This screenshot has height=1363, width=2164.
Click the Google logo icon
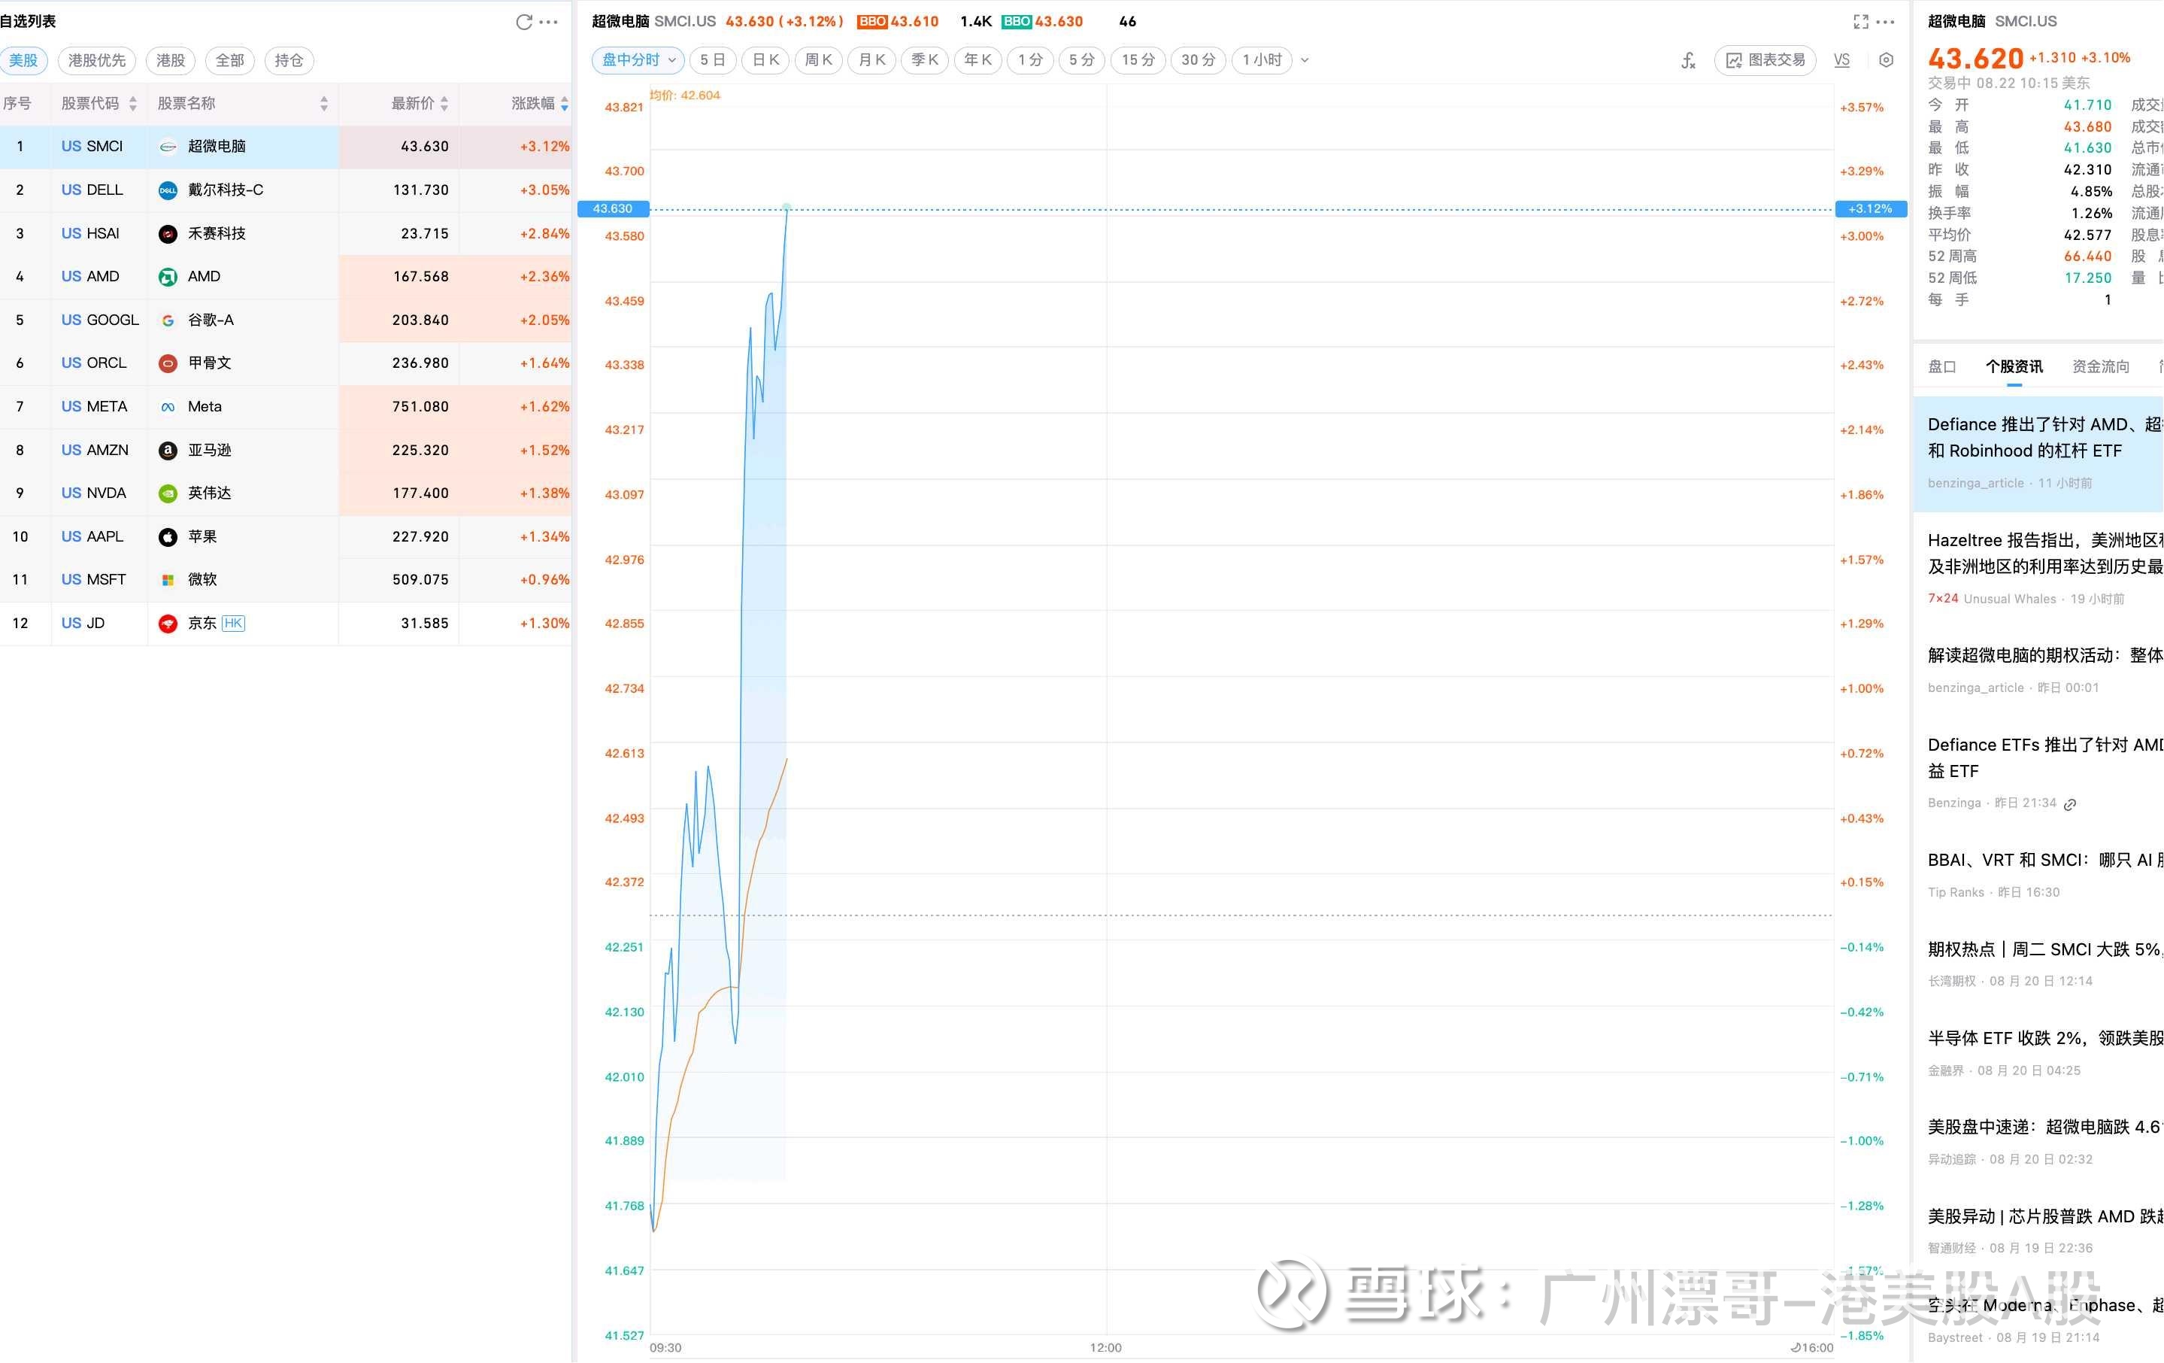[168, 320]
